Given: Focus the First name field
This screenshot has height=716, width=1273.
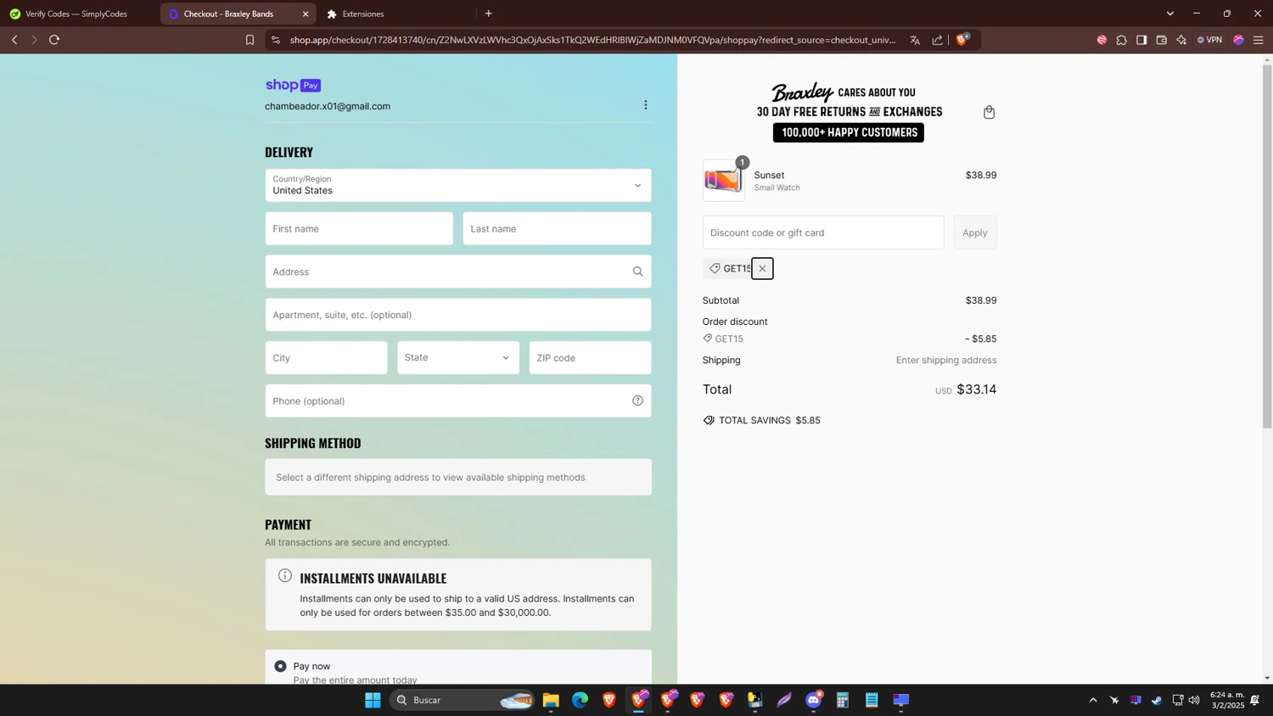Looking at the screenshot, I should 359,228.
